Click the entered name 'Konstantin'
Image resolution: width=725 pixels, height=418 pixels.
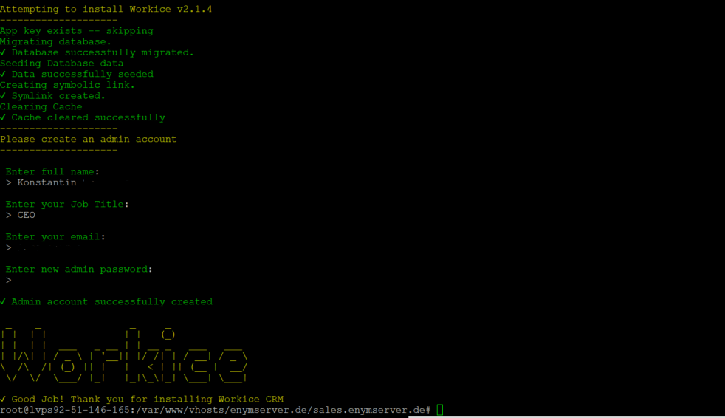tap(47, 182)
